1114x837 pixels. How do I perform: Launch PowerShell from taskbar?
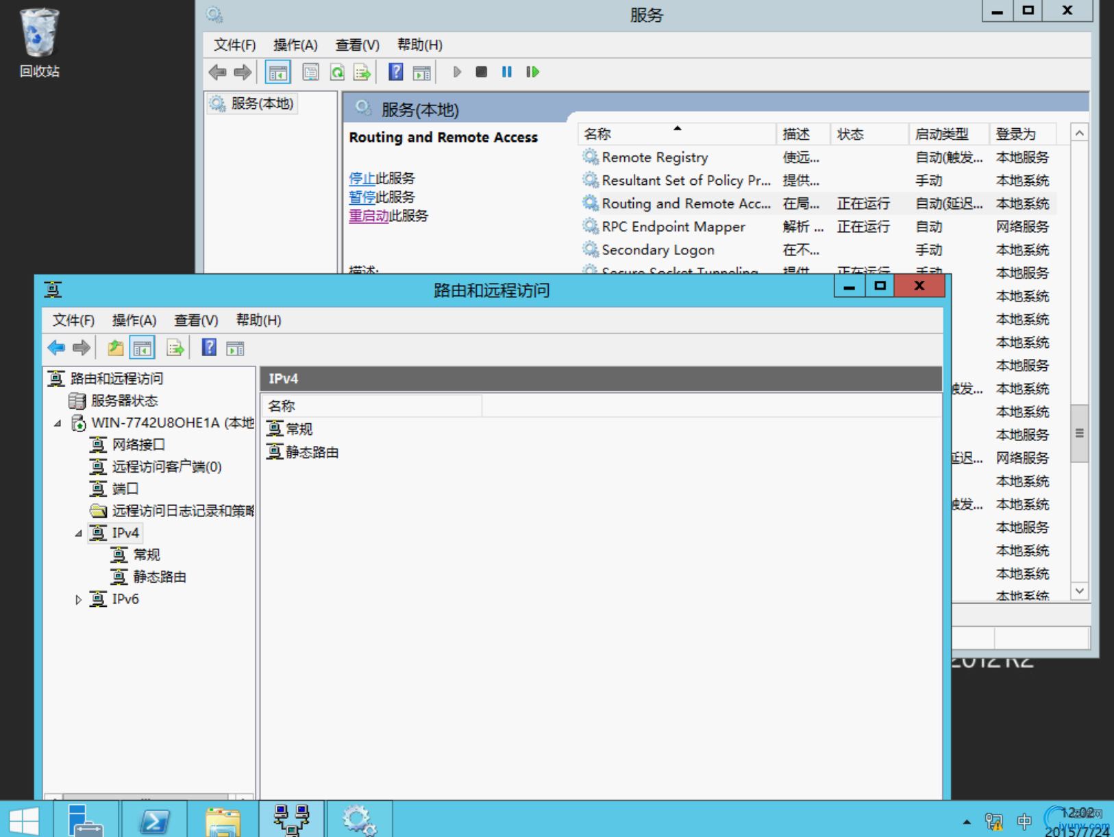tap(154, 820)
